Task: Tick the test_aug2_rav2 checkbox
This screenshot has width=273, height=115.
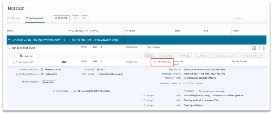Action: pyautogui.click(x=13, y=62)
